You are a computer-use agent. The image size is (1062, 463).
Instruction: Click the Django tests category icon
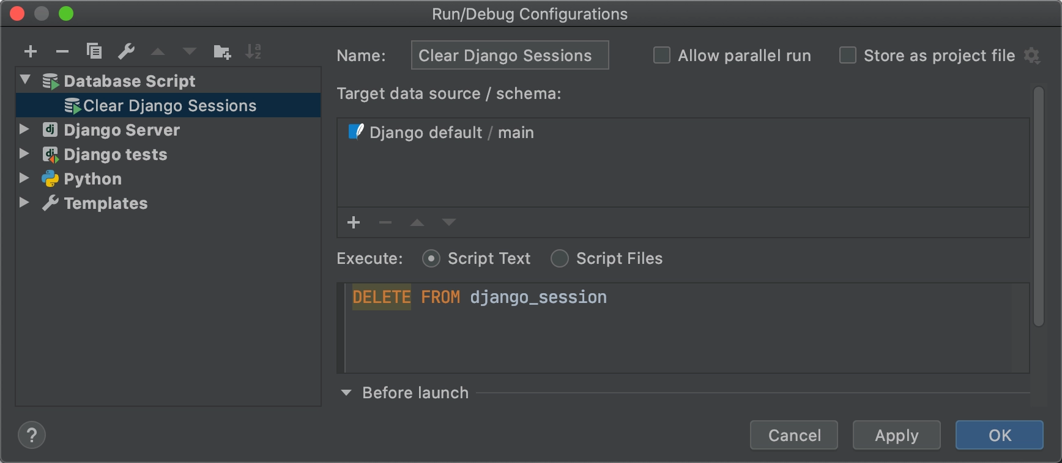pos(50,155)
